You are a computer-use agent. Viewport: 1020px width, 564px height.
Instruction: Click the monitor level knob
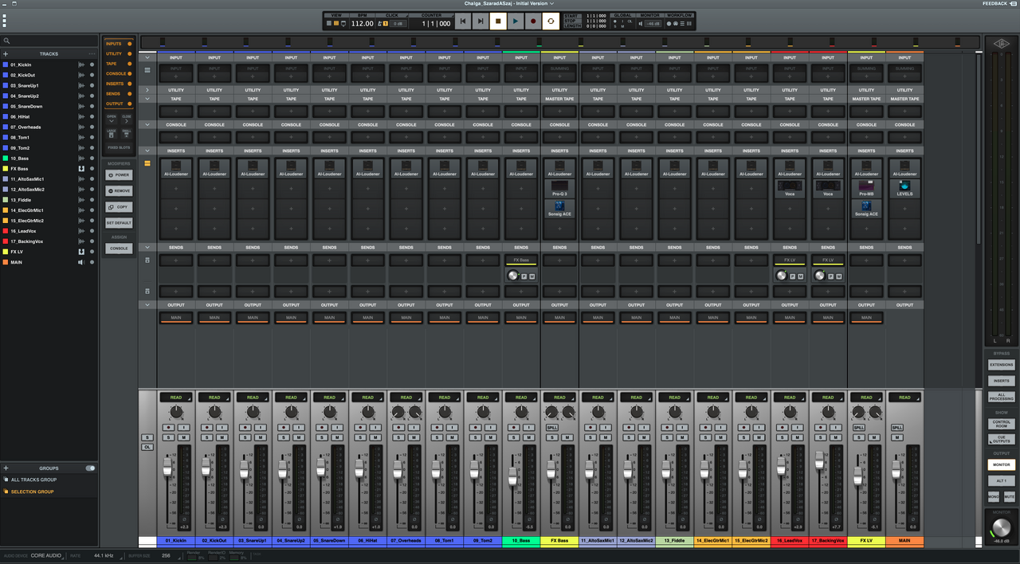(x=1002, y=529)
